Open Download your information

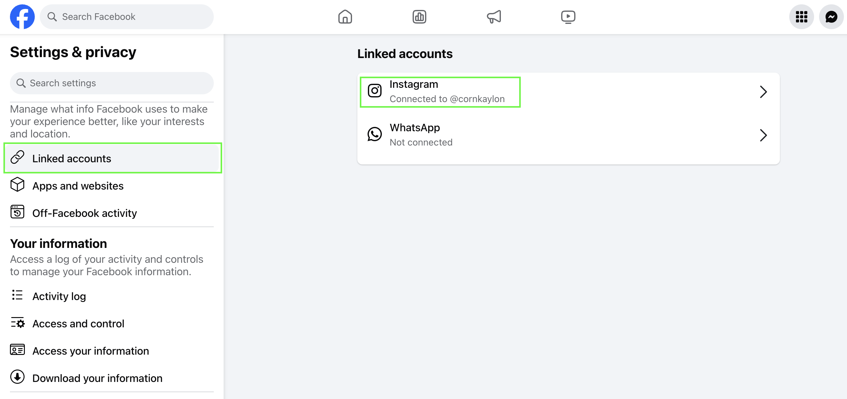[x=97, y=378]
